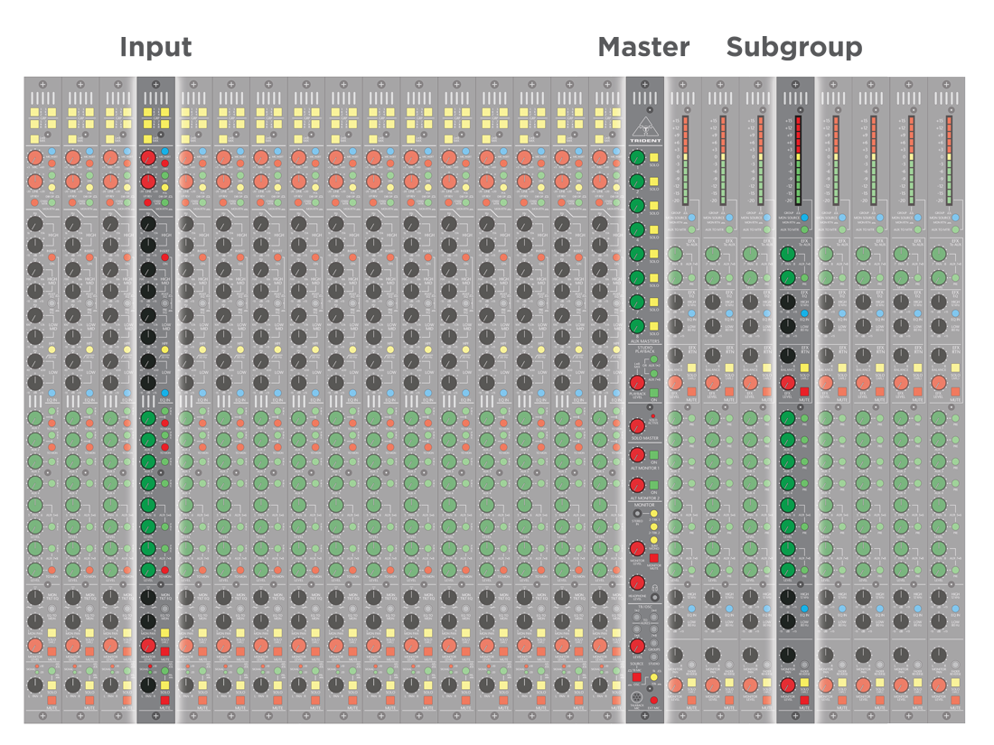Click the Stereo In jack under Monitor
The width and height of the screenshot is (994, 745).
(637, 514)
